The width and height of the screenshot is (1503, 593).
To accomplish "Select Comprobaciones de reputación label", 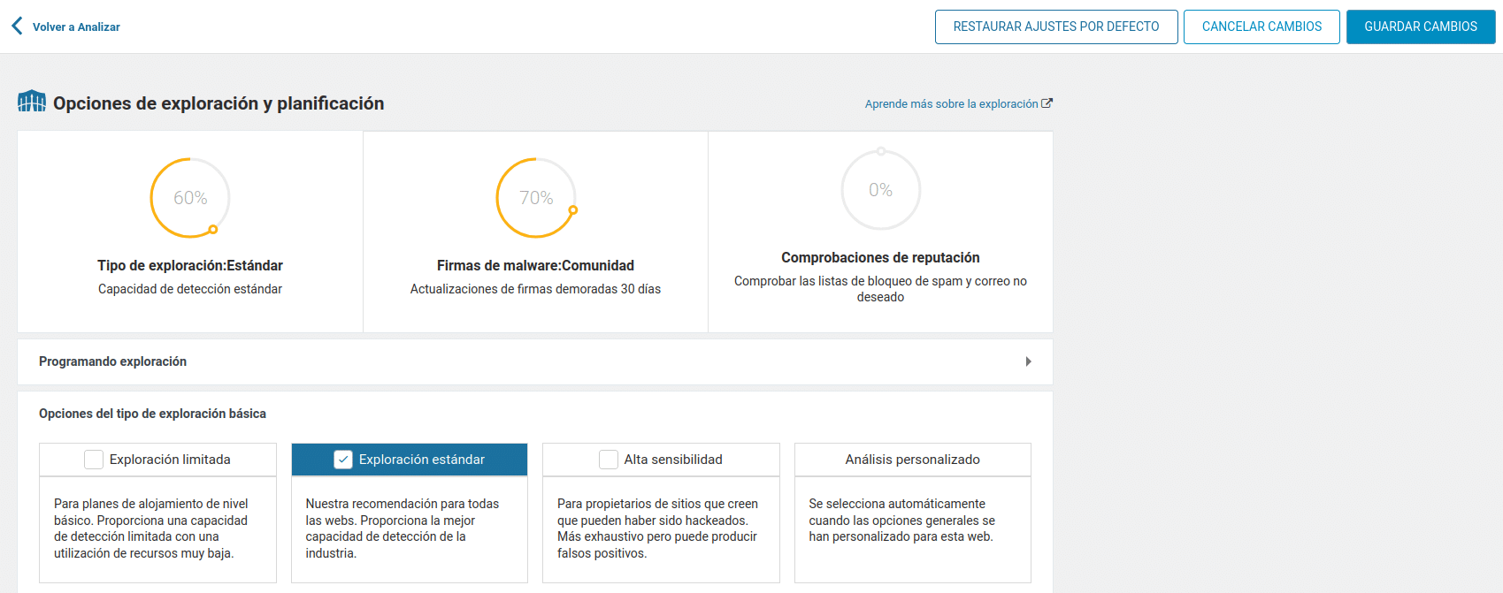I will 880,257.
